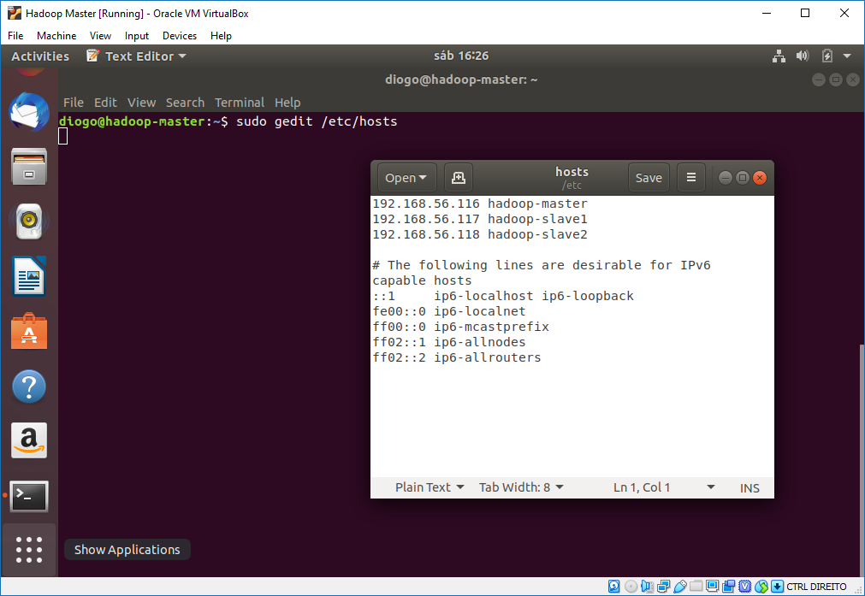
Task: Click the network icon in the GNOME top bar
Action: pos(779,56)
